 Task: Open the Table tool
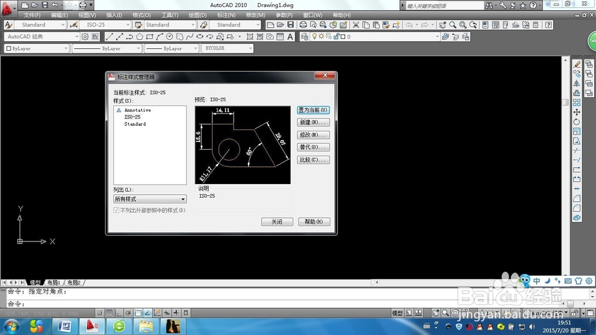click(x=280, y=36)
